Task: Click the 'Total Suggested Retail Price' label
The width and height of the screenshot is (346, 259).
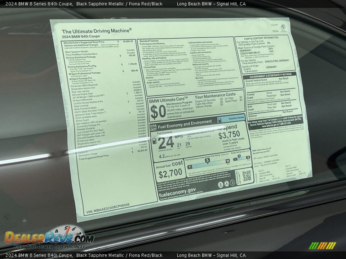Action: coord(94,157)
